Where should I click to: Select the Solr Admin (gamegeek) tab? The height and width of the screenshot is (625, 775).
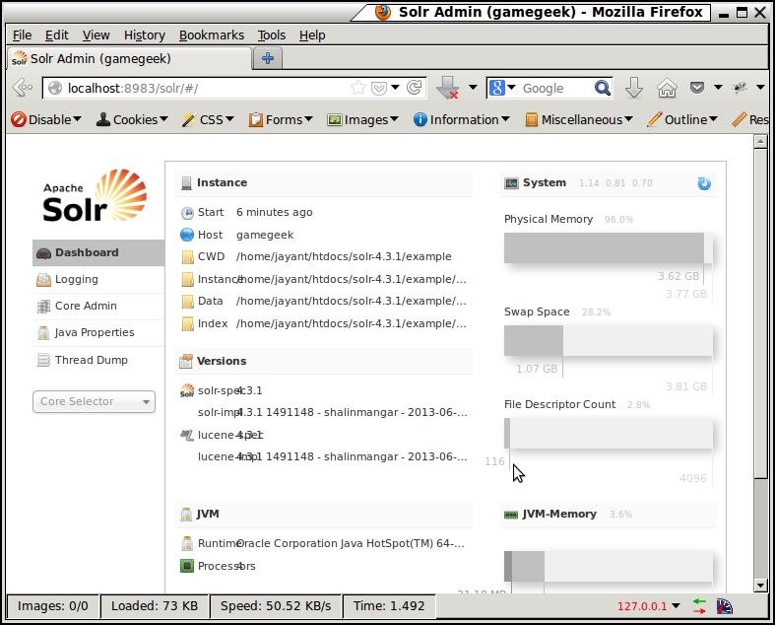click(x=129, y=58)
